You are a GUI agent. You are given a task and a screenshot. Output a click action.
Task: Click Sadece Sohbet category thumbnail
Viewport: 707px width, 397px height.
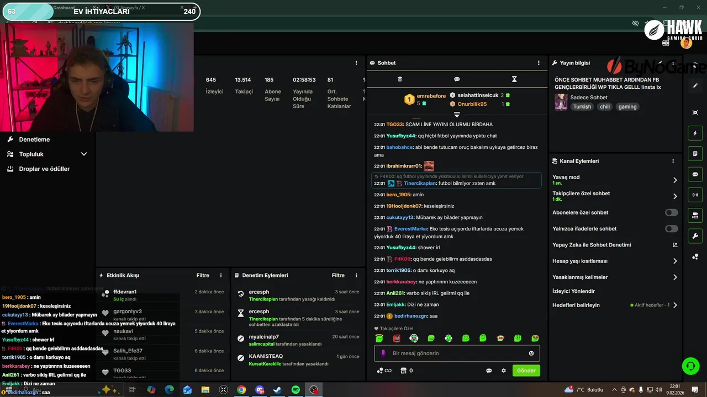point(561,102)
